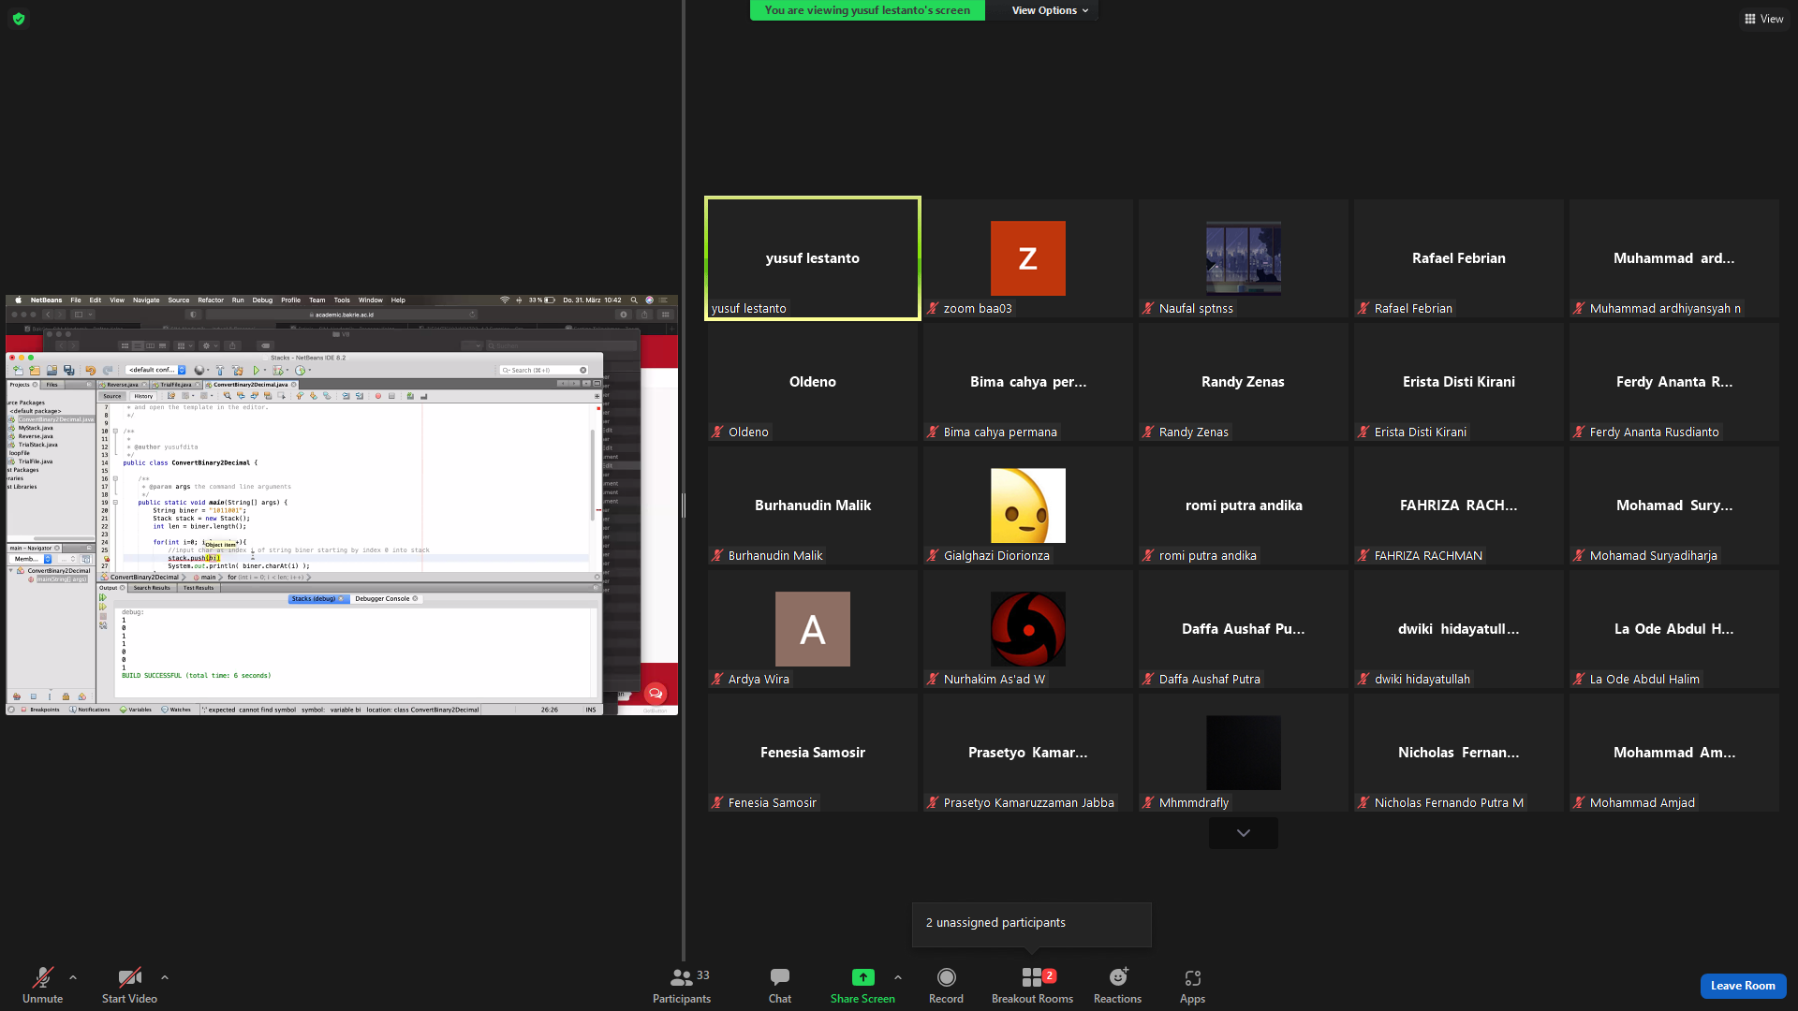Click the red chat bubble in shared screen

(656, 694)
